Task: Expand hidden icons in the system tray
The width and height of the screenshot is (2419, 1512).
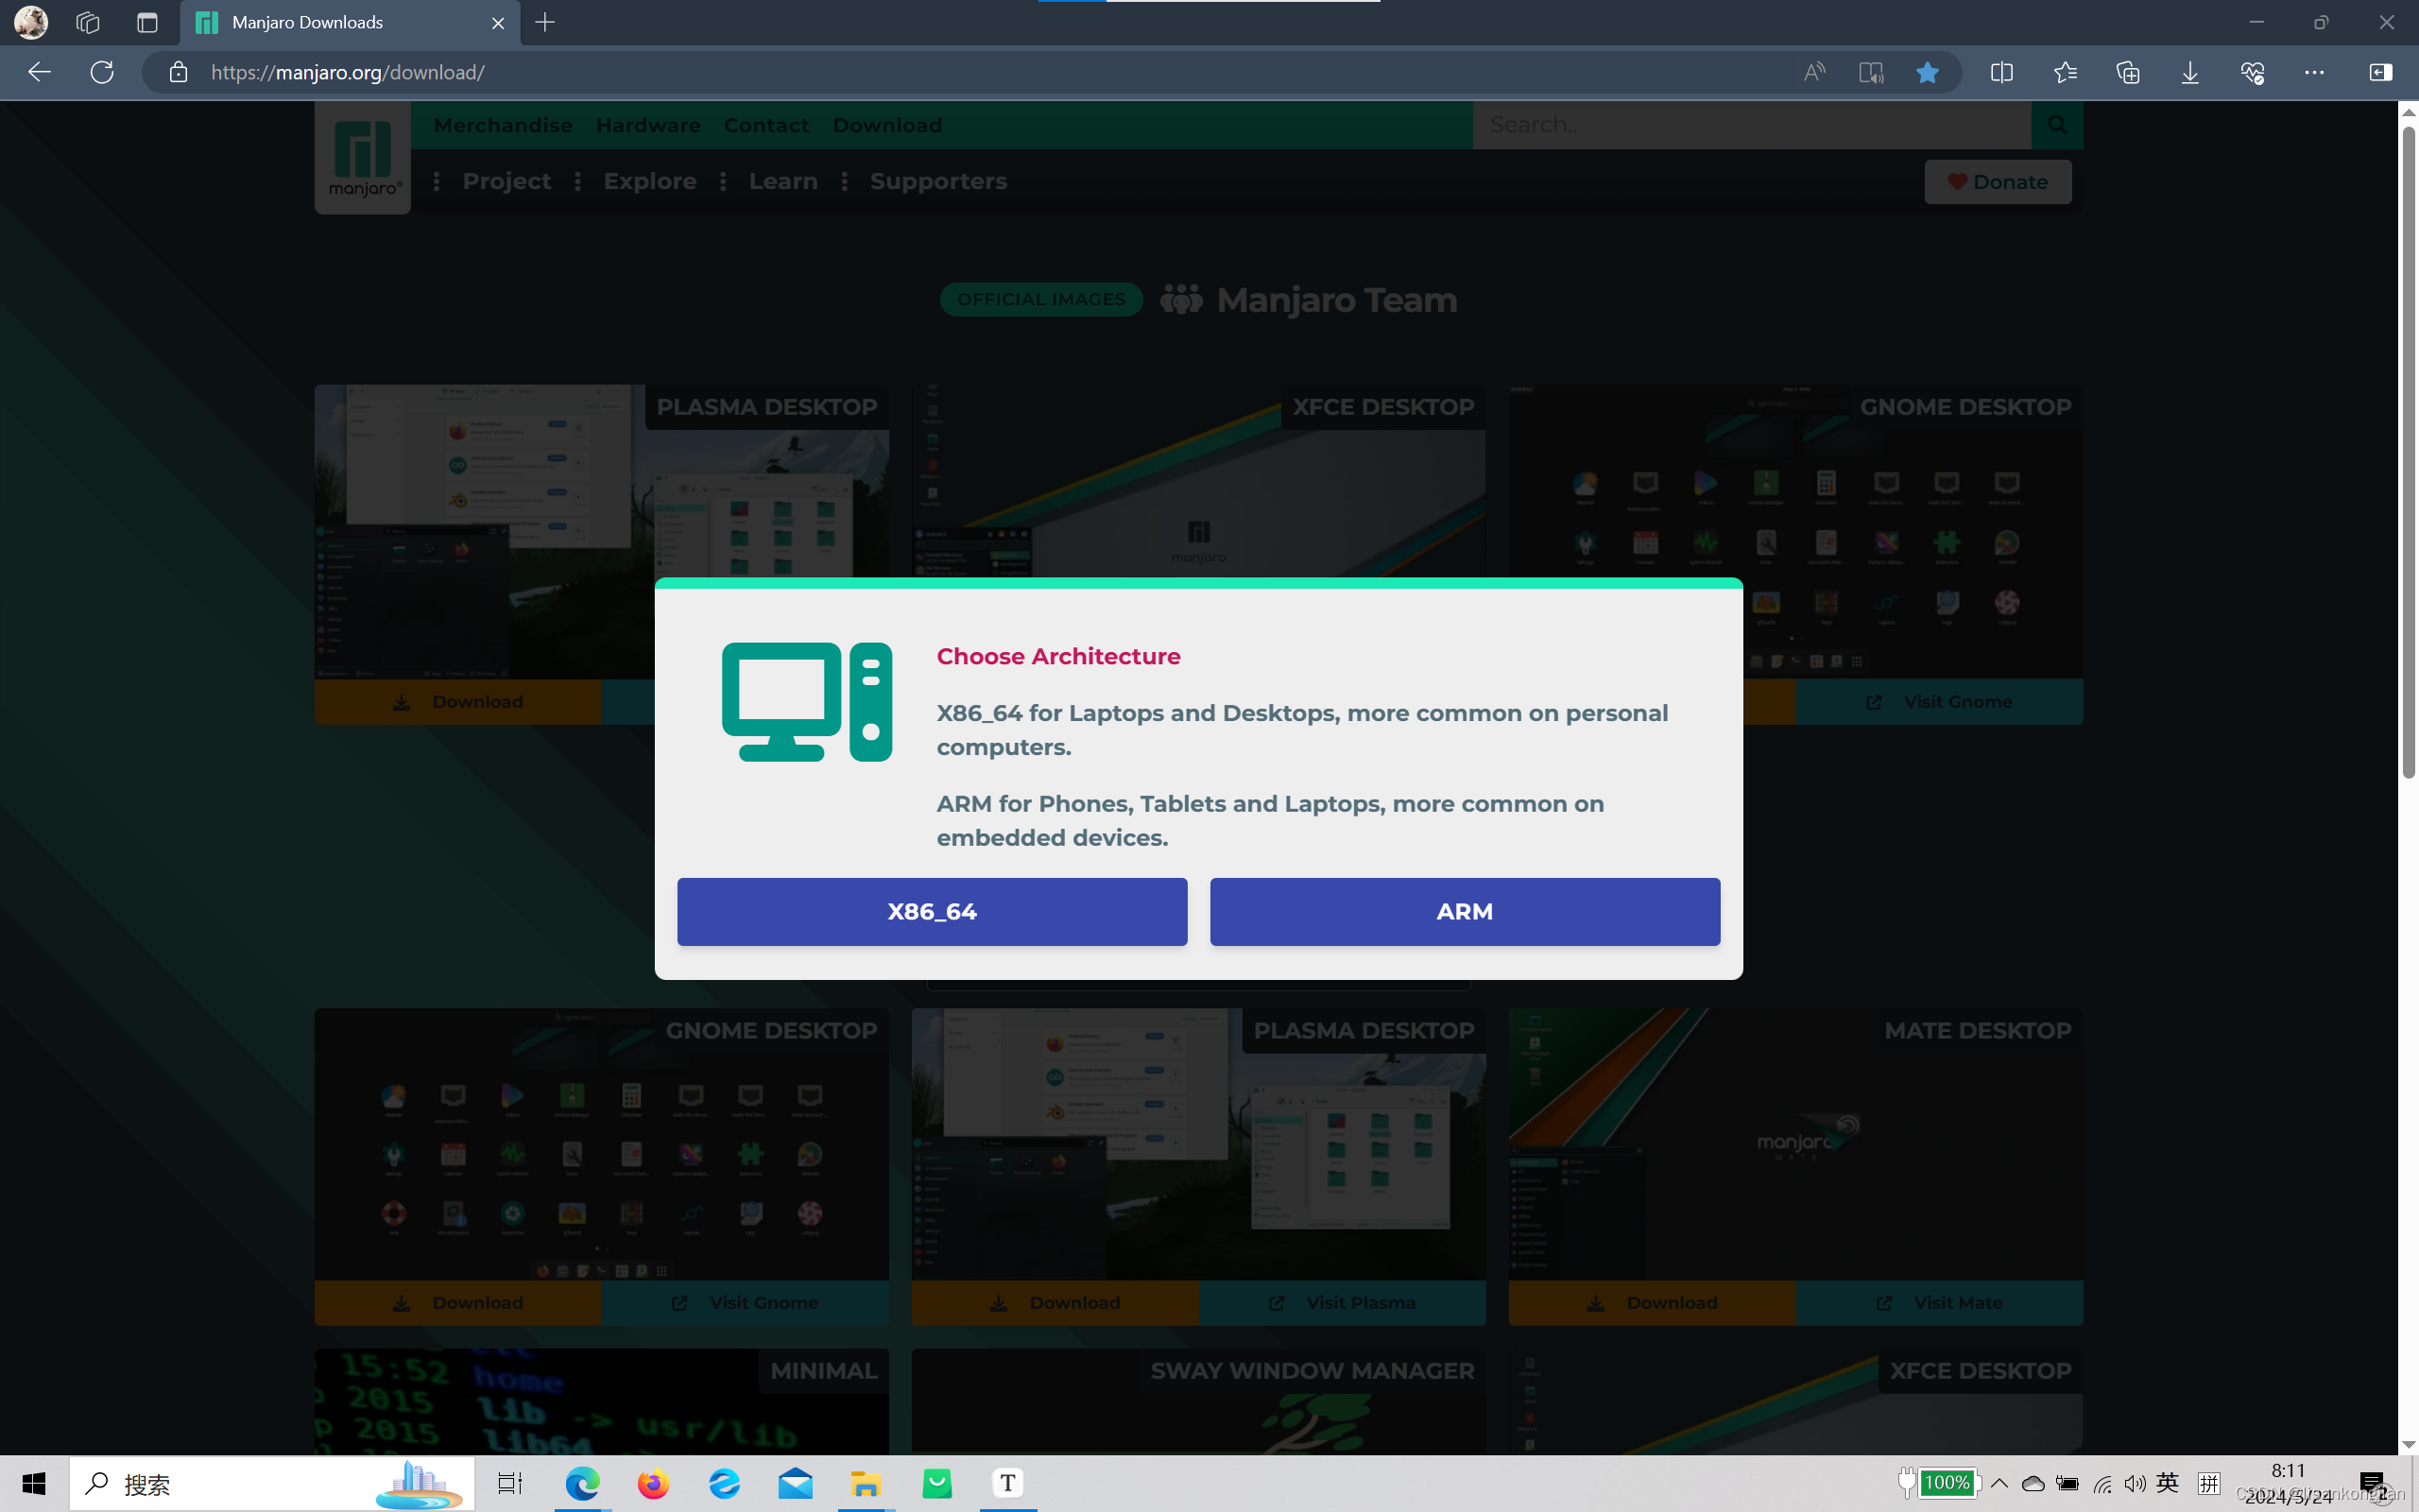Action: pos(1998,1484)
